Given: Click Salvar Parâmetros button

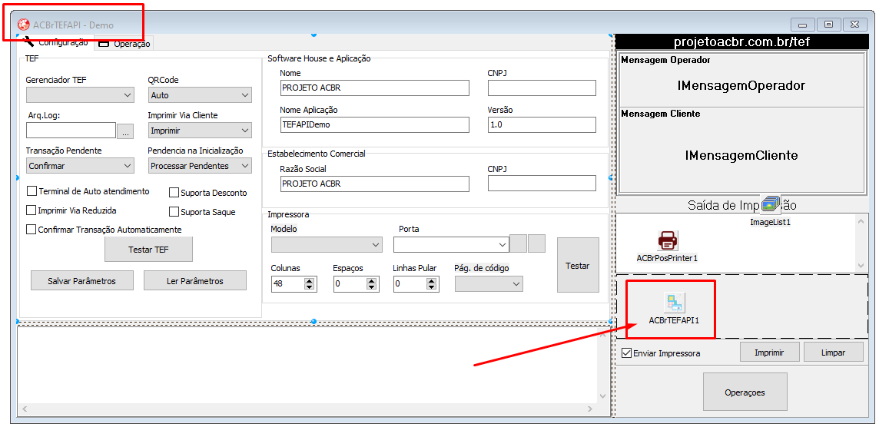Looking at the screenshot, I should (81, 280).
